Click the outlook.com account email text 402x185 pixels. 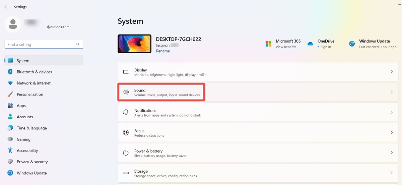click(58, 27)
